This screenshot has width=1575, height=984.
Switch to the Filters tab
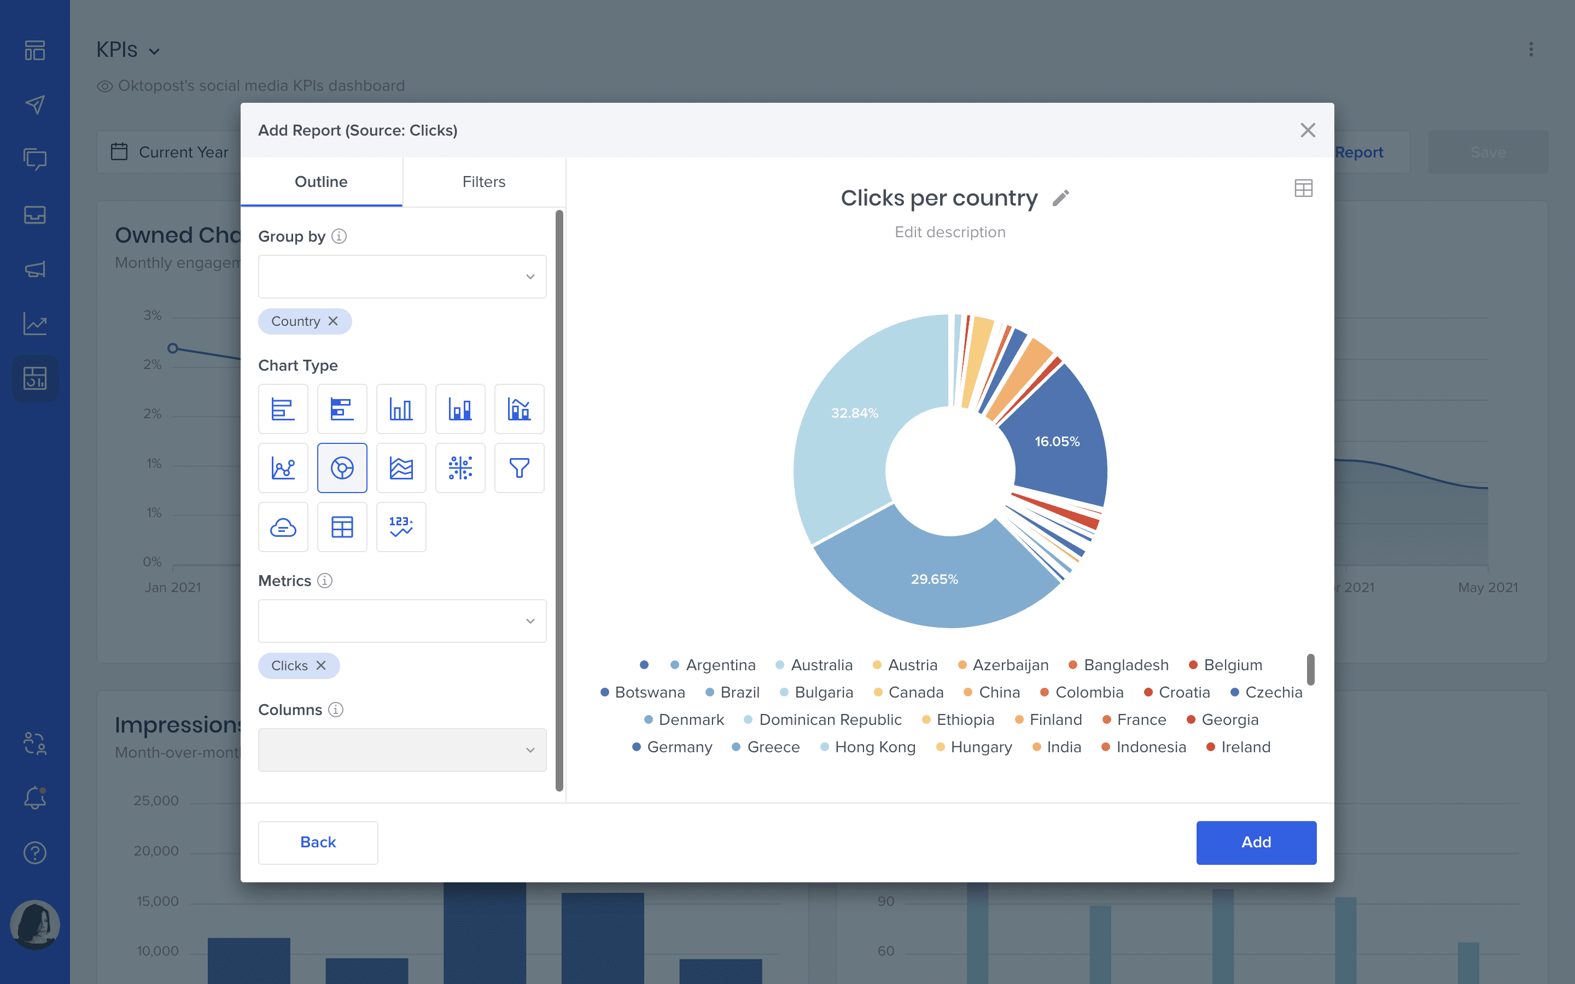[483, 181]
